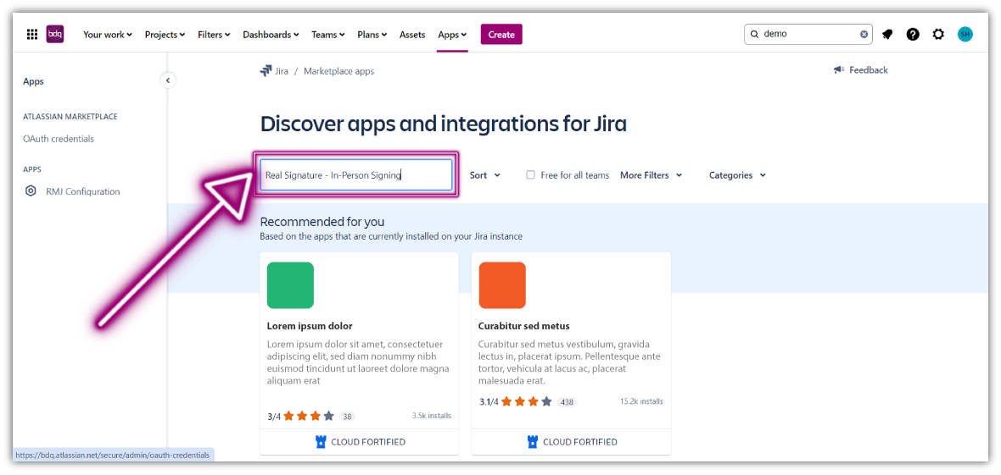The height and width of the screenshot is (475, 1001).
Task: Click the RMJ Configuration hexagon icon
Action: click(x=31, y=191)
